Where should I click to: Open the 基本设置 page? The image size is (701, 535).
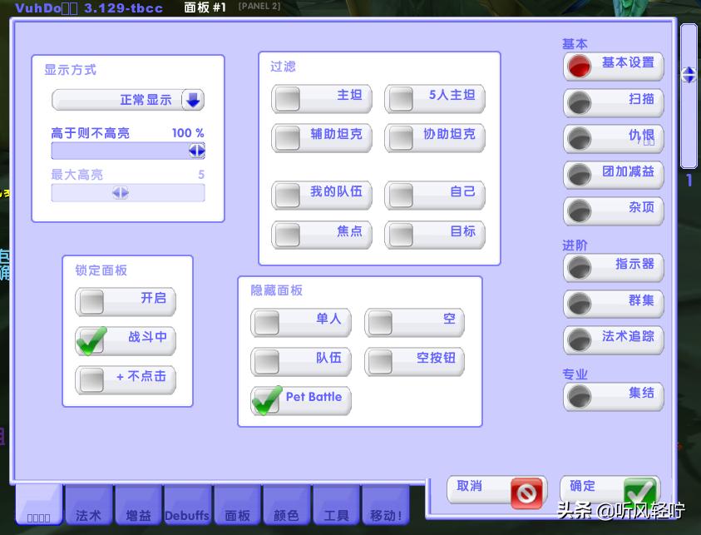pos(613,66)
